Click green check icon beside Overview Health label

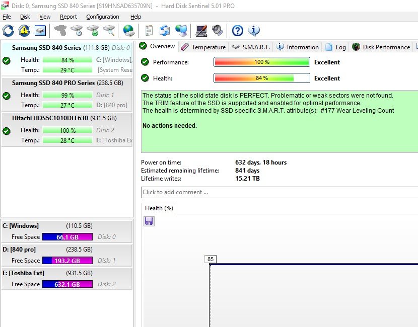tap(145, 78)
